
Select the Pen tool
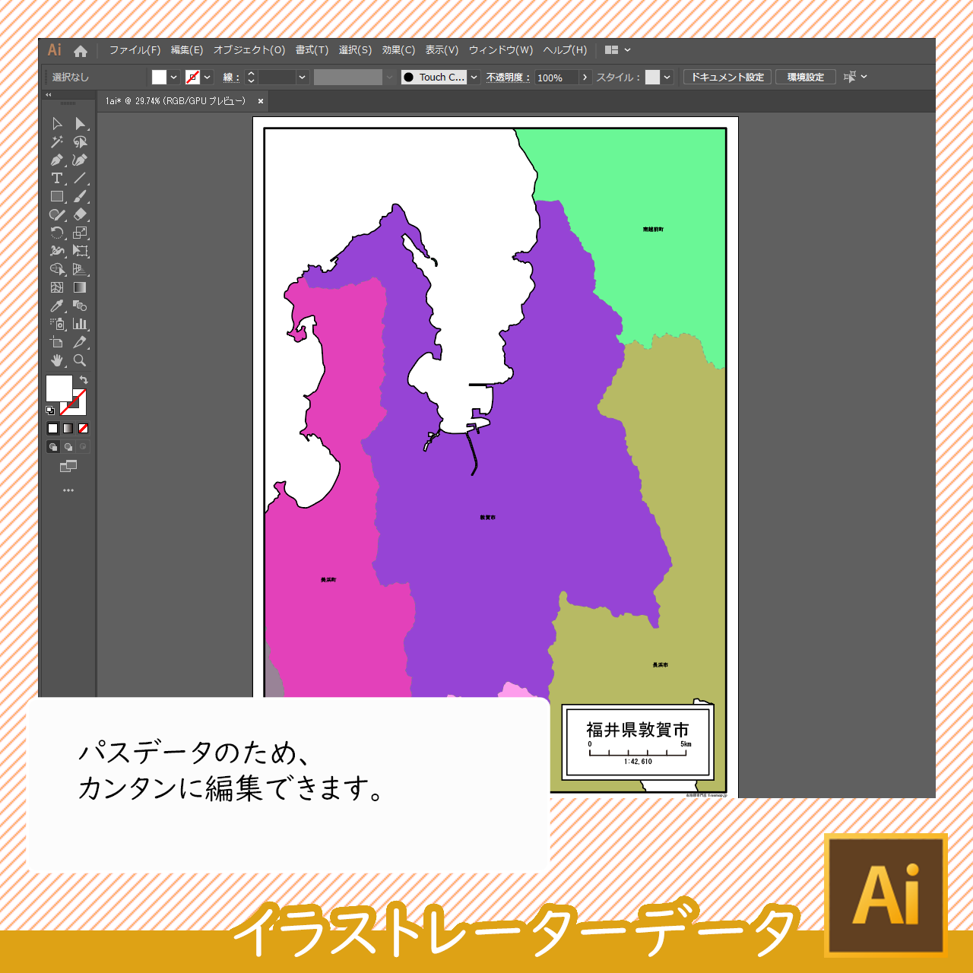click(57, 160)
